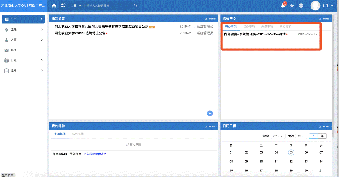Click the Home icon in top bar
The width and height of the screenshot is (339, 177).
click(53, 5)
